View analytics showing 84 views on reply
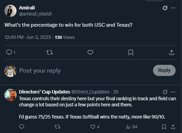182x133 pixels. click(x=132, y=127)
